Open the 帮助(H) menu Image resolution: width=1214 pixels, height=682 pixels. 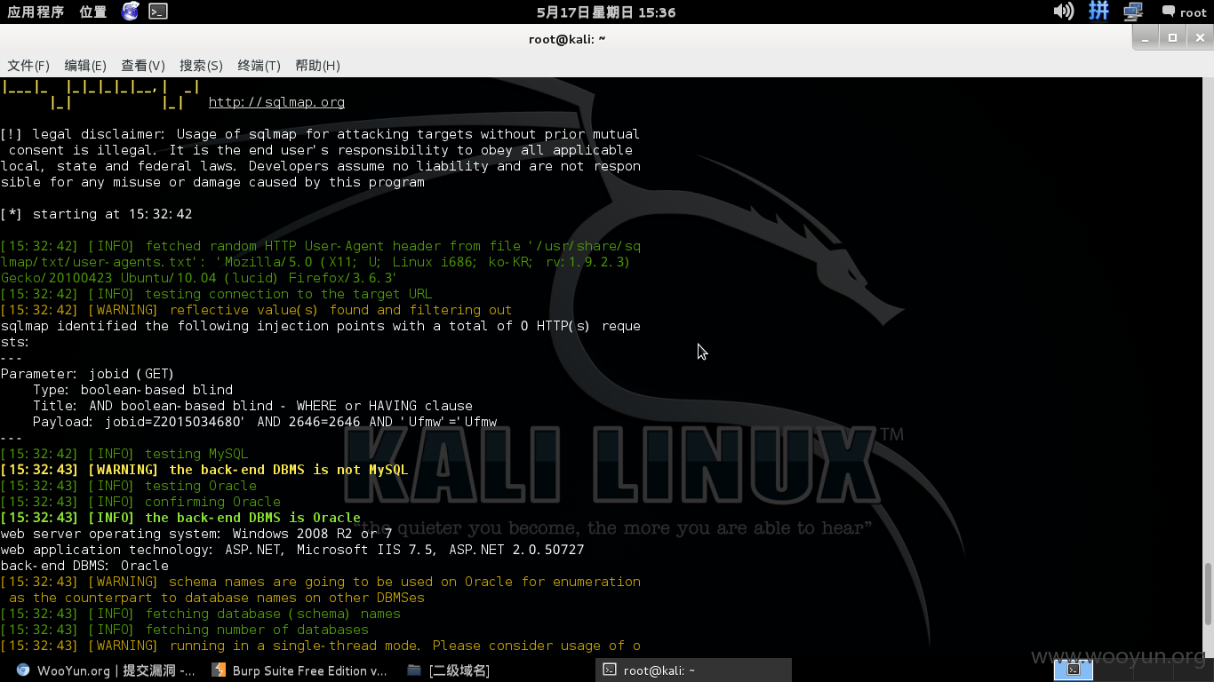[x=317, y=66]
